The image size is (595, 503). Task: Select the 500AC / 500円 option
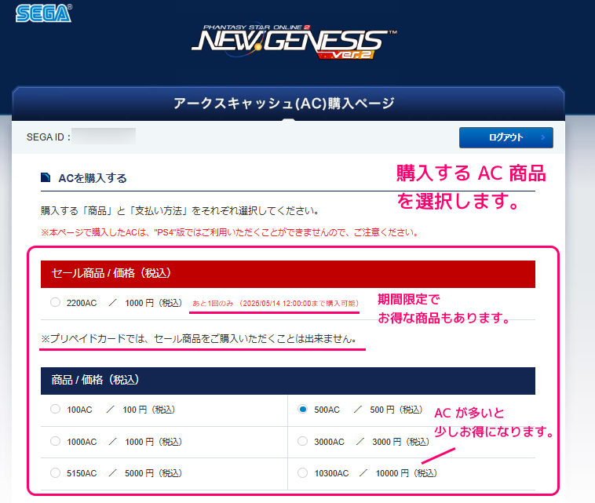(302, 409)
